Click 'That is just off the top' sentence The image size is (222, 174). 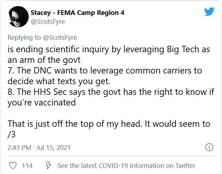tap(108, 124)
